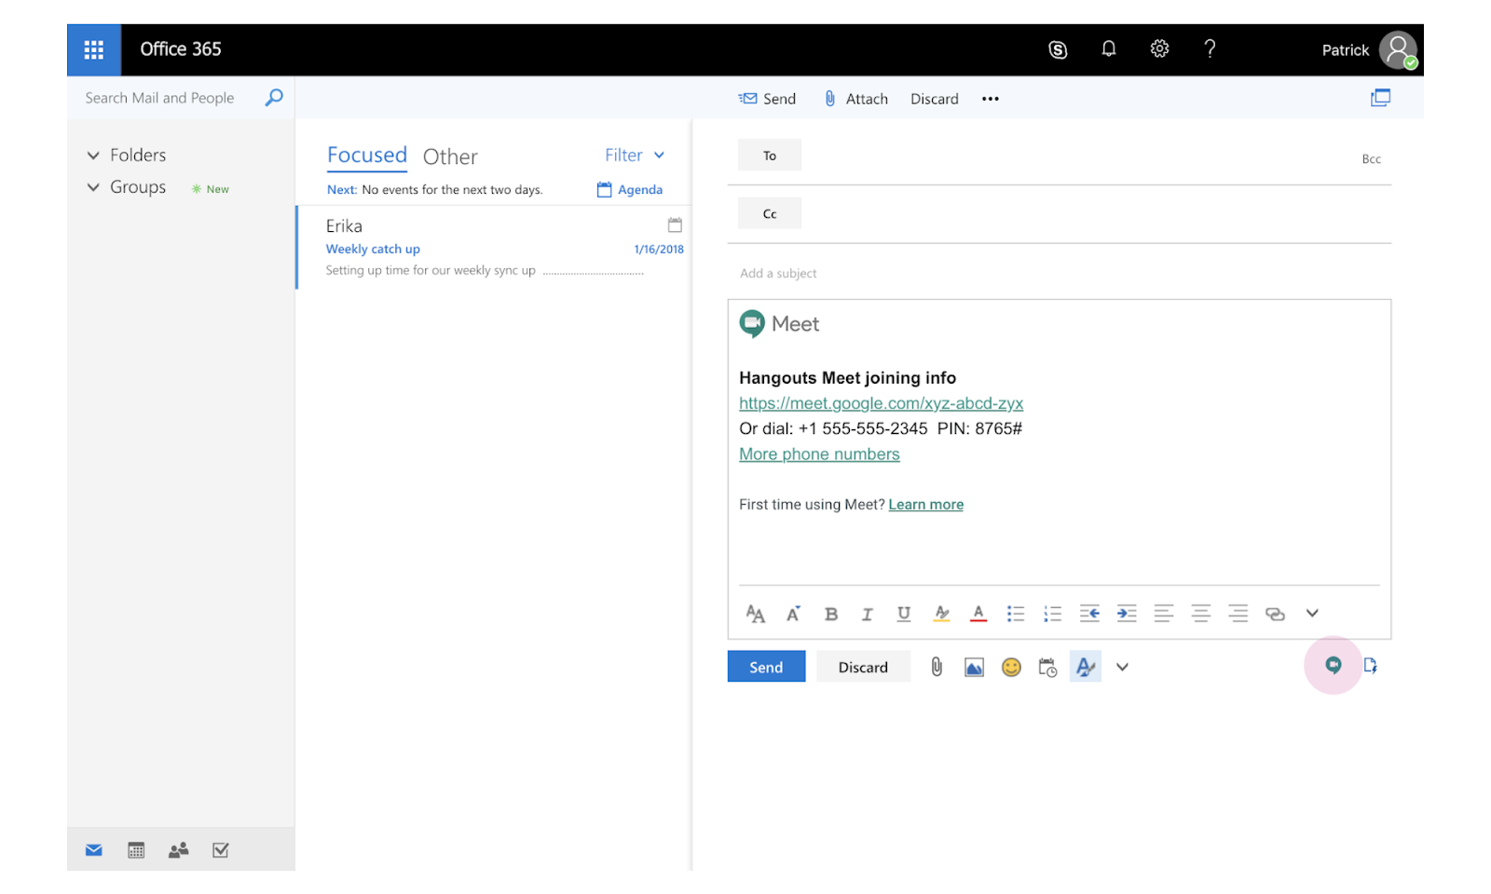Open the calendar scheduling icon below message
Viewport: 1491px width, 894px height.
point(1048,668)
